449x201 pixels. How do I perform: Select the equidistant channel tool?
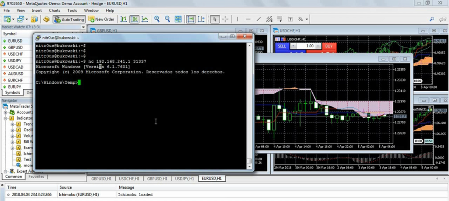[269, 19]
